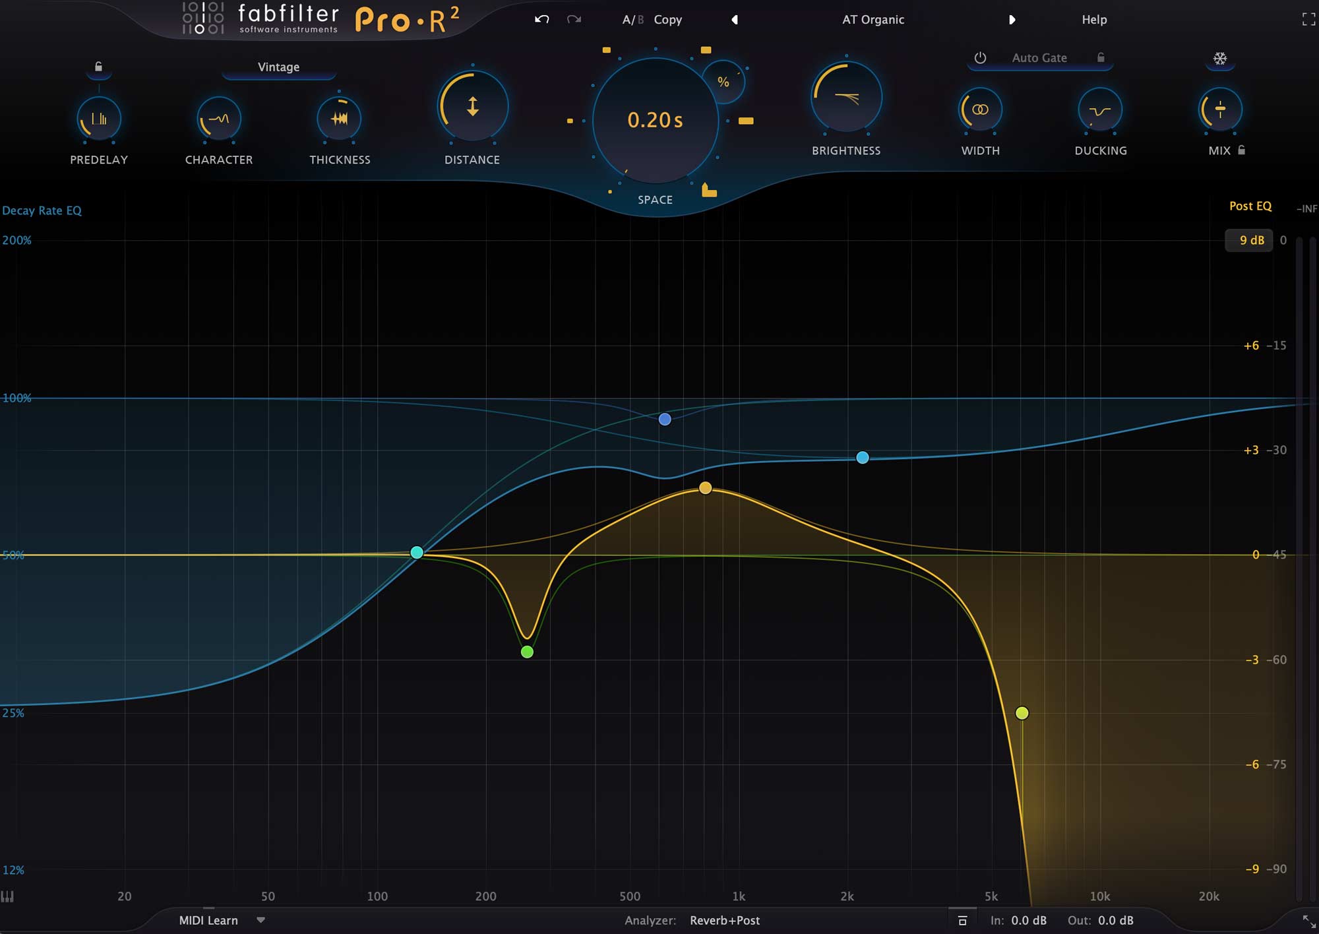Click the output options icon beside In level
The width and height of the screenshot is (1319, 934).
tap(962, 920)
